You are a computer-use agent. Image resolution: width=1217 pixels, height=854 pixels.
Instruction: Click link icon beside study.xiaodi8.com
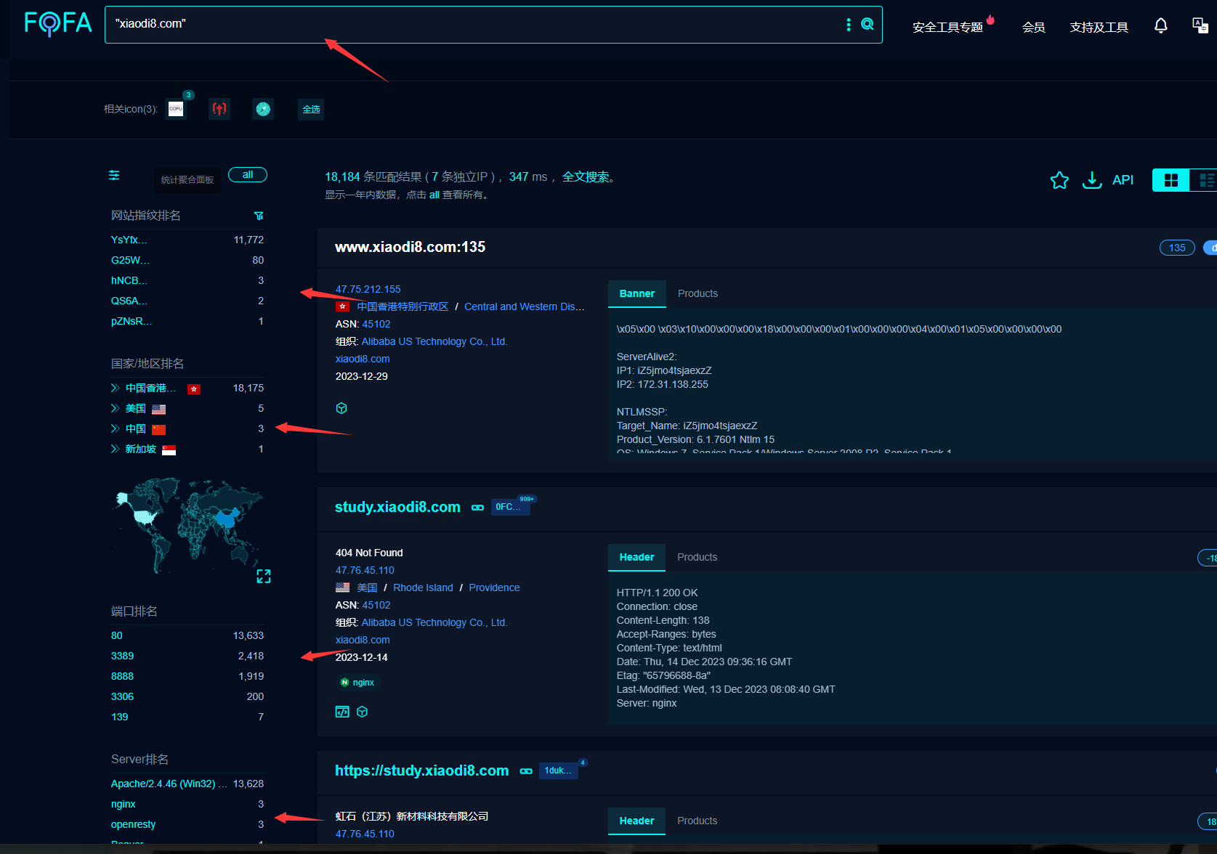pos(477,508)
